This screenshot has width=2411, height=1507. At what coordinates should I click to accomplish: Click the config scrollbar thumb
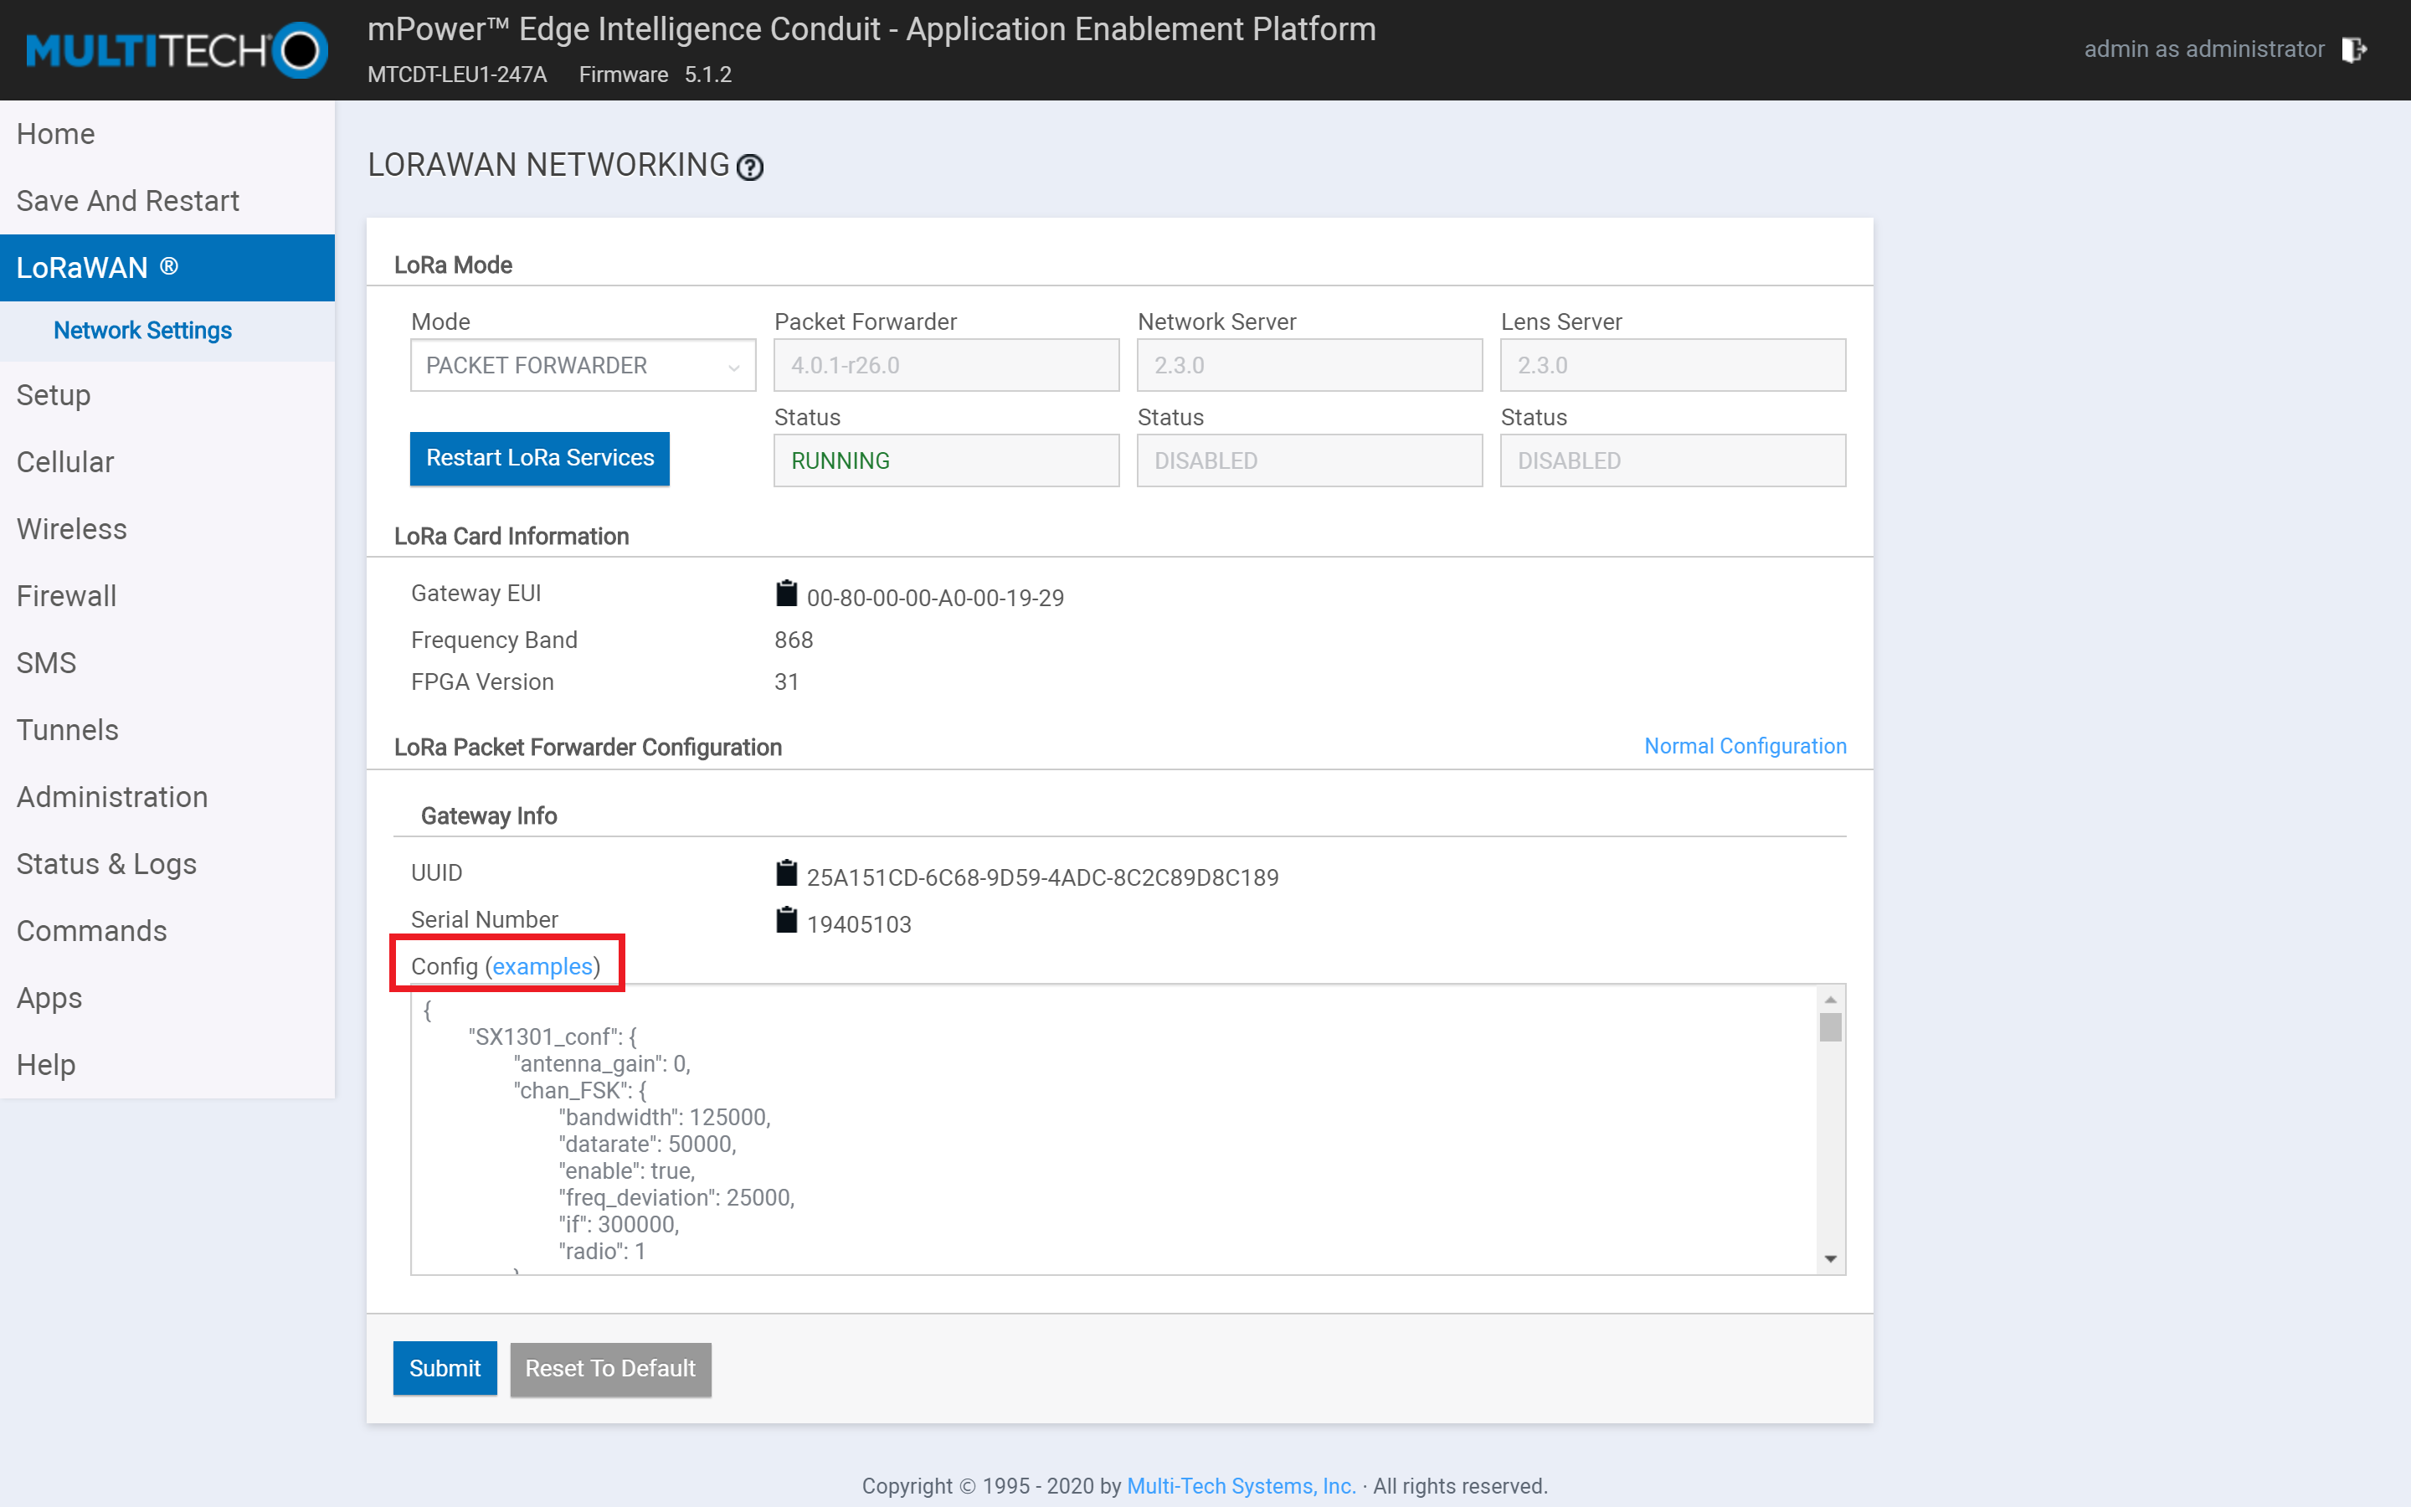click(x=1830, y=1026)
